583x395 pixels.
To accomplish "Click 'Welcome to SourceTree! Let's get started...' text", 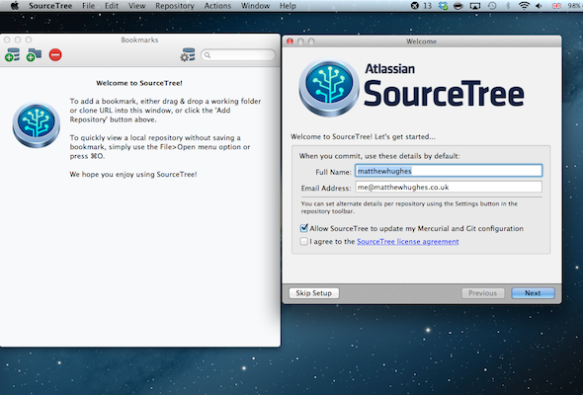I will (x=363, y=136).
